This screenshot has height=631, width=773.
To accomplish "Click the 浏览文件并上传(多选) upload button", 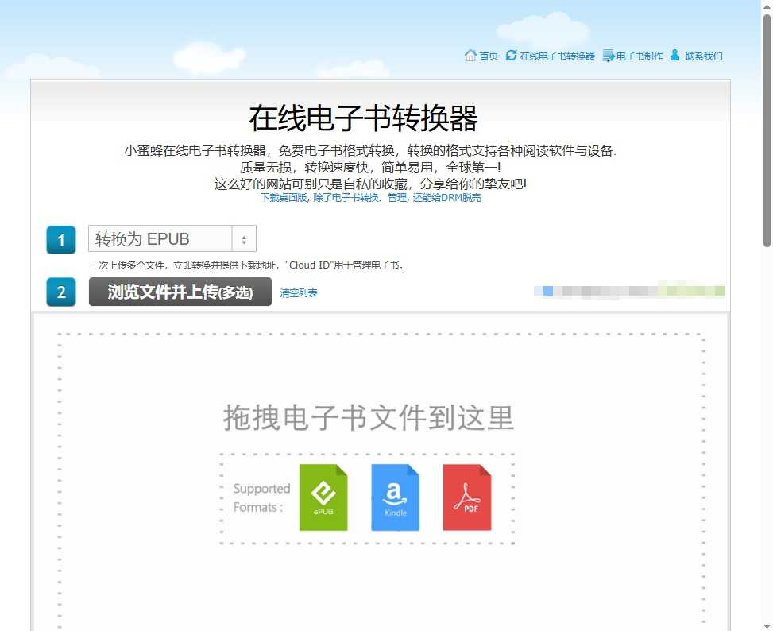I will pyautogui.click(x=180, y=292).
